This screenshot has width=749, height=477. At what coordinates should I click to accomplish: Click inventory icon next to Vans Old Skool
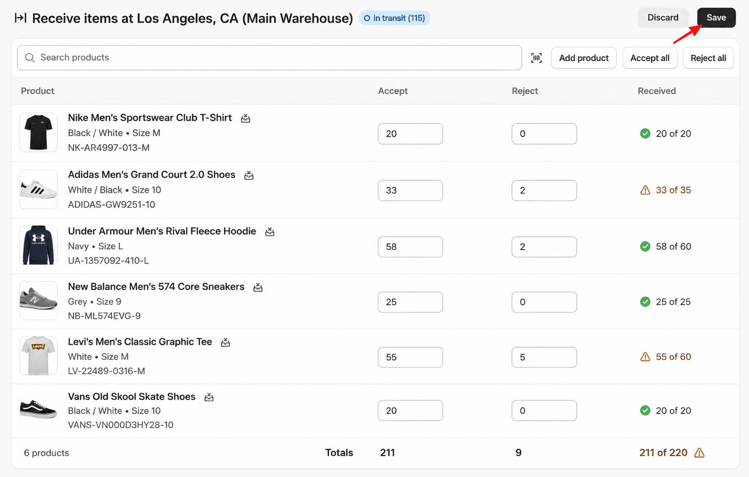tap(209, 397)
